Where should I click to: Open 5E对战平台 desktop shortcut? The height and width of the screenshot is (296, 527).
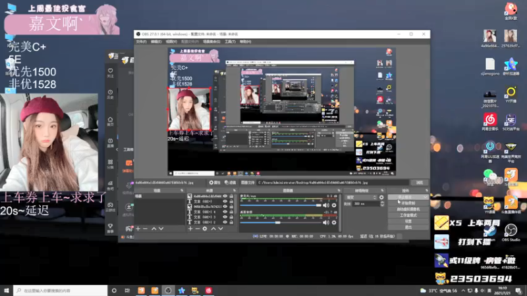click(x=511, y=122)
